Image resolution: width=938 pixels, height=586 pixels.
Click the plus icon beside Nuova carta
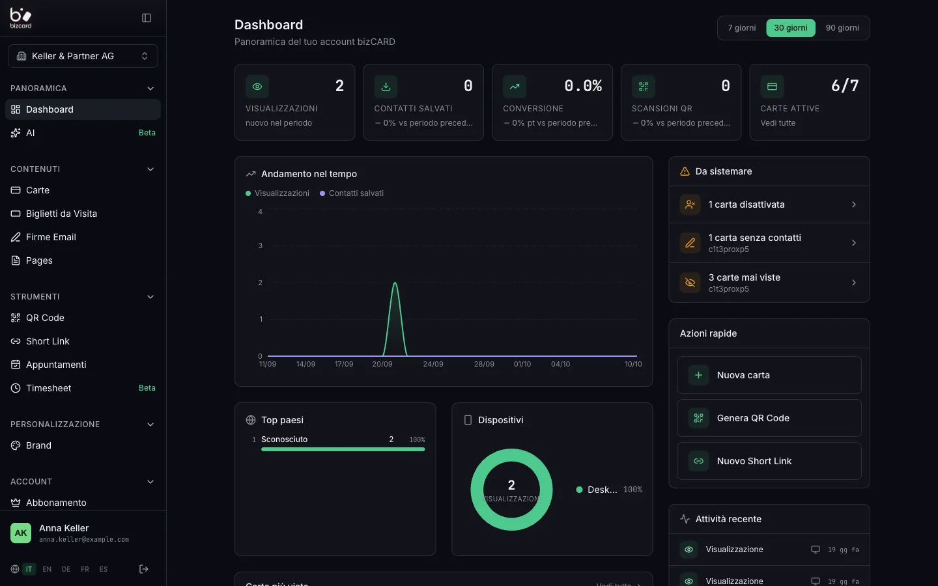(x=698, y=375)
